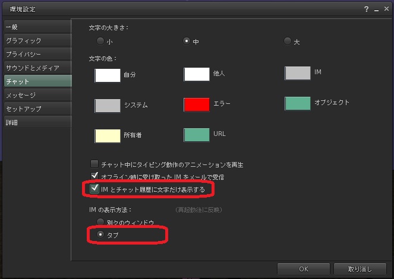Switch to the 詳細 tab

tap(36, 122)
